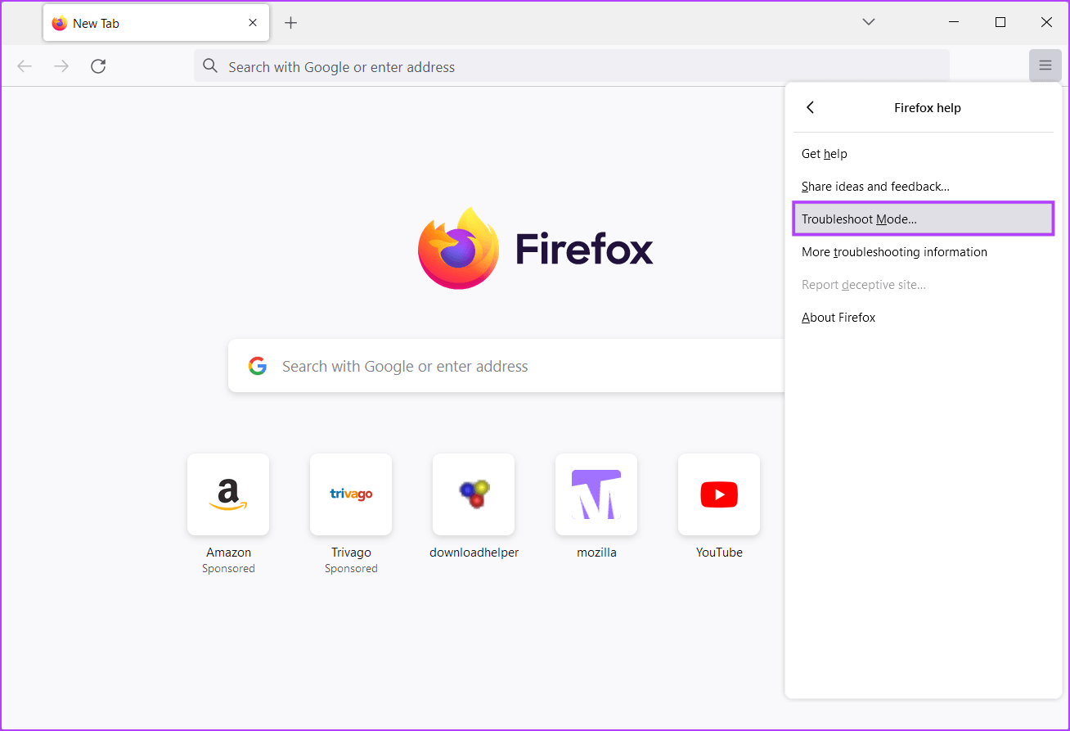Click the downloadhelper label text
This screenshot has height=731, width=1070.
tap(474, 553)
